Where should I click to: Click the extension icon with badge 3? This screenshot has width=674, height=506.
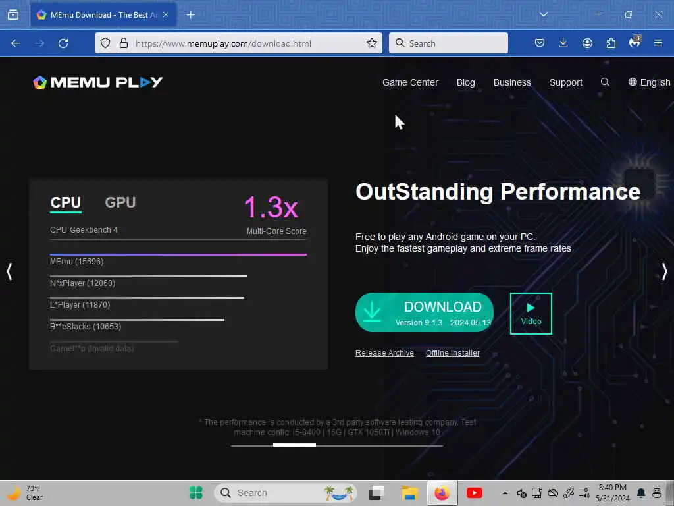tap(635, 42)
